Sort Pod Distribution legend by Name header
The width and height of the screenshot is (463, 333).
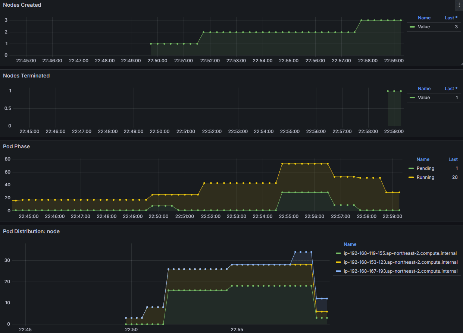pos(350,244)
